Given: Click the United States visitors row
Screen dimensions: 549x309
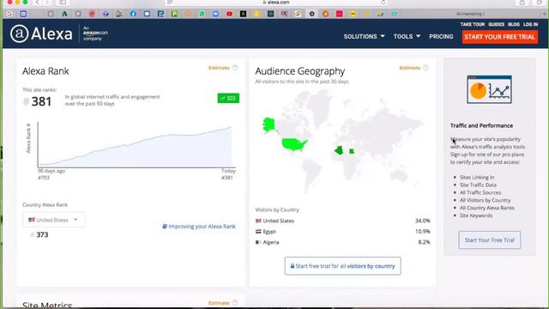Looking at the screenshot, I should click(342, 221).
